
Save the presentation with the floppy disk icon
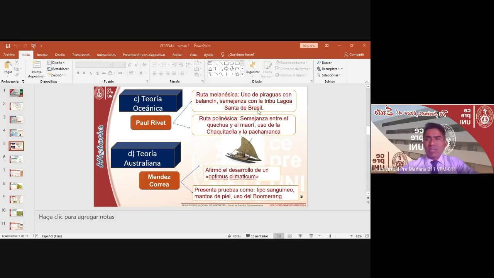(8, 46)
